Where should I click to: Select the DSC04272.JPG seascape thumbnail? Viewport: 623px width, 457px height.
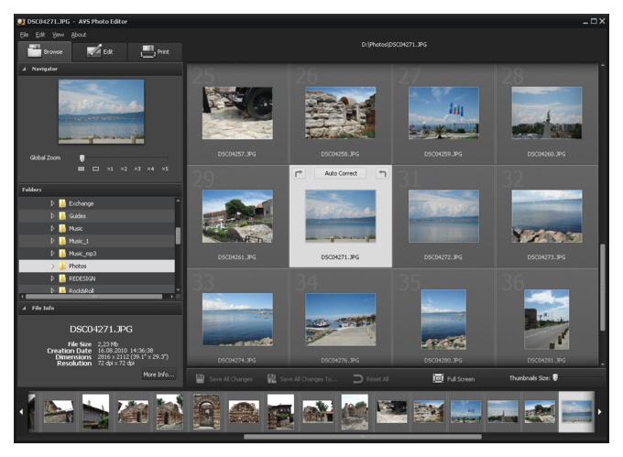tap(443, 216)
